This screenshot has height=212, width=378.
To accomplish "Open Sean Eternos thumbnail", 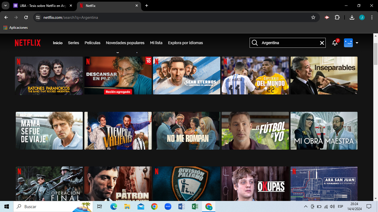I will point(187,76).
